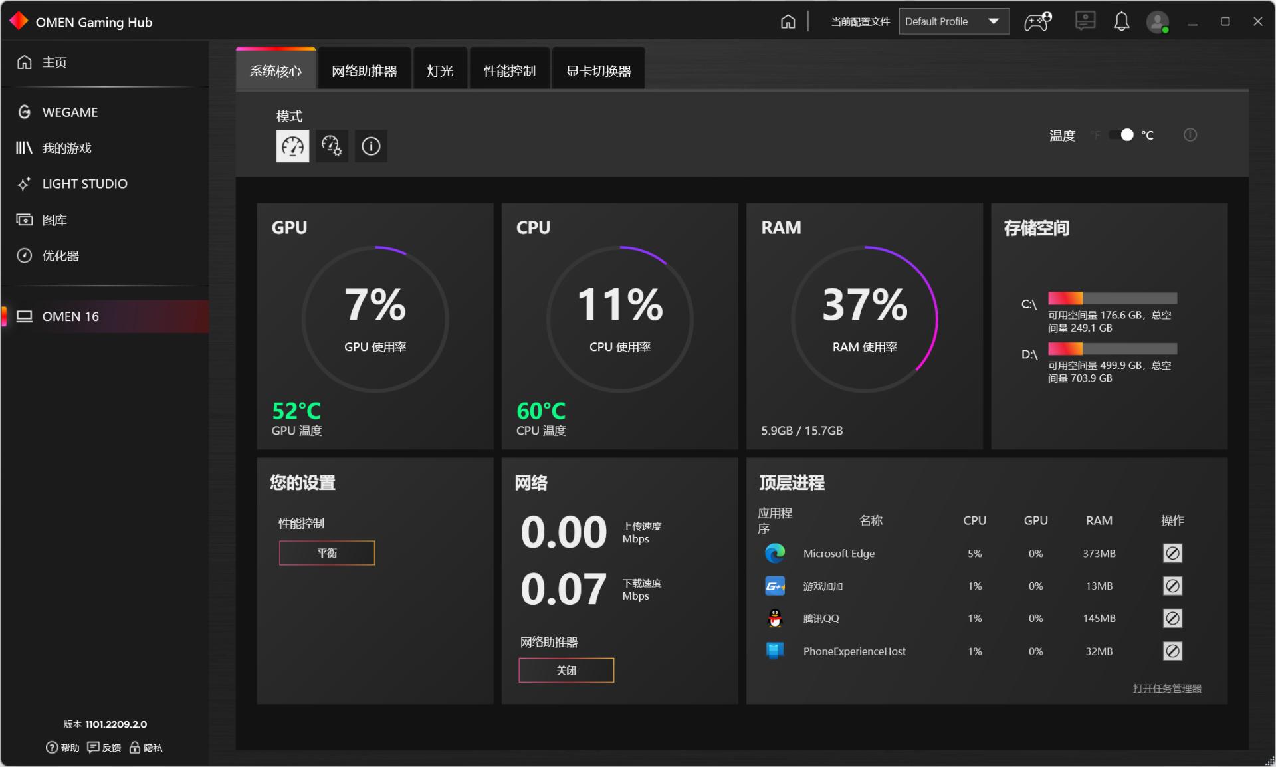This screenshot has height=767, width=1276.
Task: Click the block icon for 腾讯QQ
Action: click(1172, 618)
